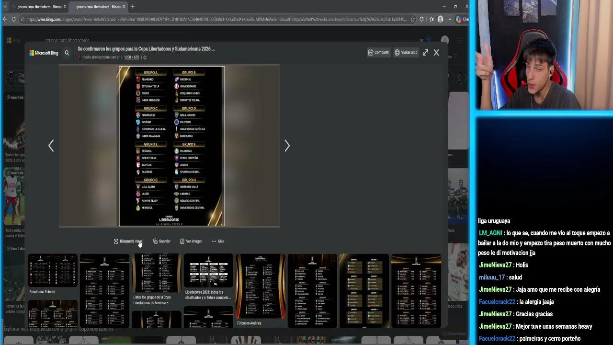Click 'Jaja amo que me recibe con alegría' message

[558, 289]
